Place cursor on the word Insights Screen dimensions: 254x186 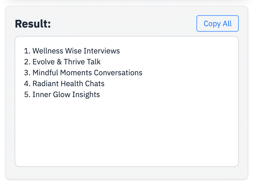[x=86, y=95]
